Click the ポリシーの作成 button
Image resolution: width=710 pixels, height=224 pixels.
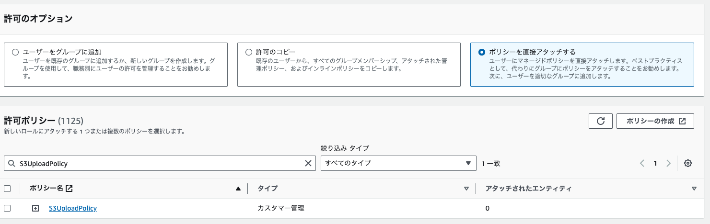[655, 121]
